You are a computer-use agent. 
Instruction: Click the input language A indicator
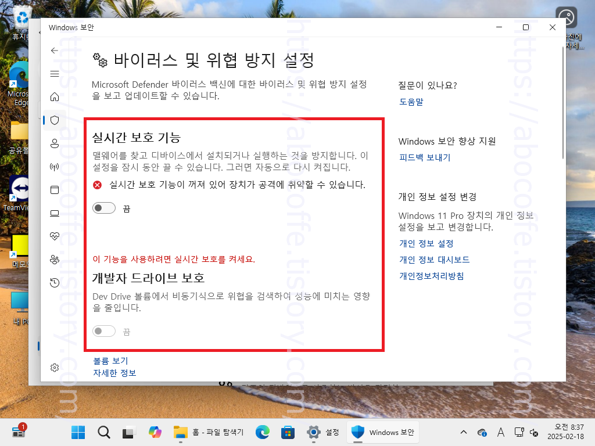coord(500,432)
